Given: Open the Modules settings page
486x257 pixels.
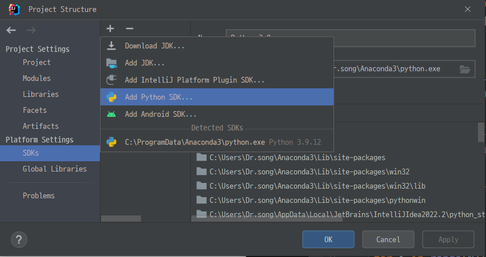Looking at the screenshot, I should click(x=37, y=78).
